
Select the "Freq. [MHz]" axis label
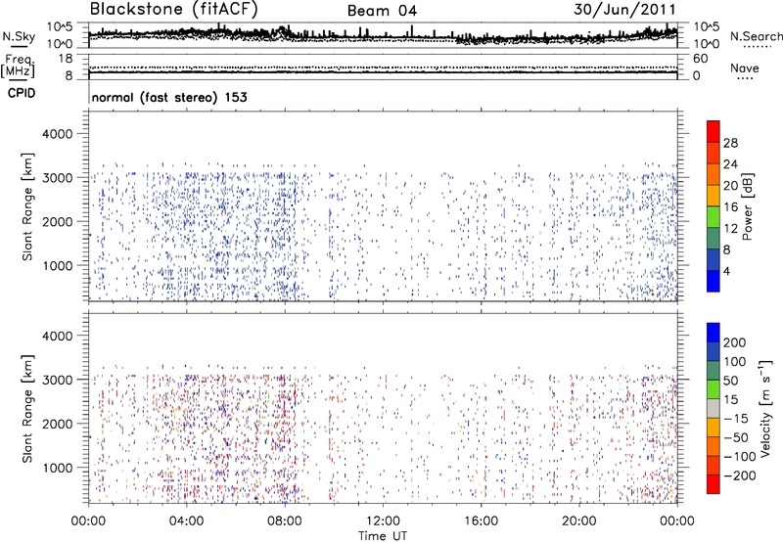point(18,67)
